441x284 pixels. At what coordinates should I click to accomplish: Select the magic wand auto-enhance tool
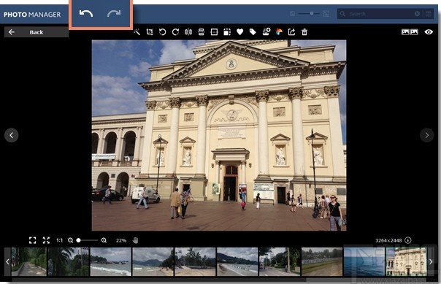pos(137,32)
